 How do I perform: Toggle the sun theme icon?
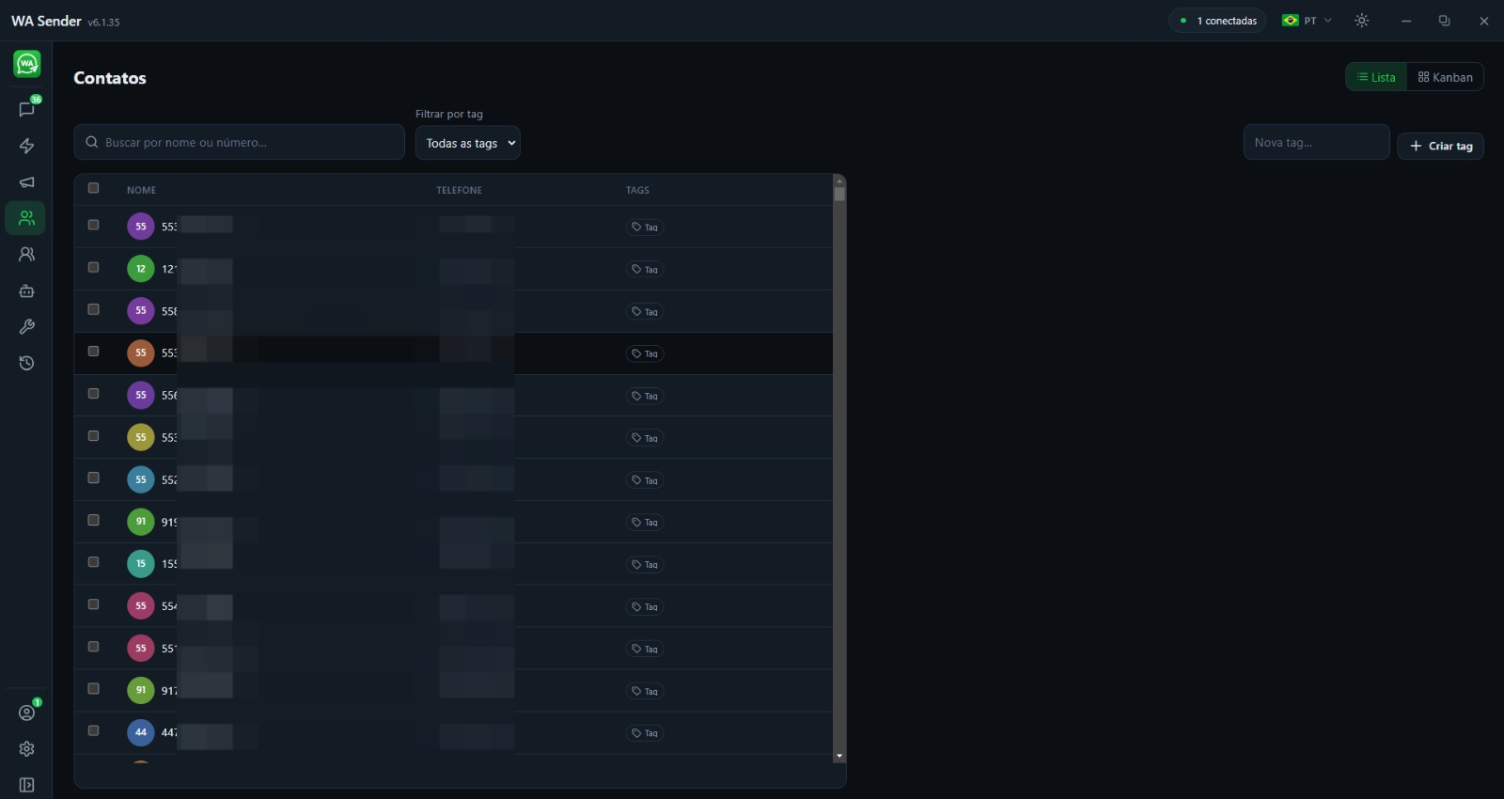click(x=1362, y=21)
